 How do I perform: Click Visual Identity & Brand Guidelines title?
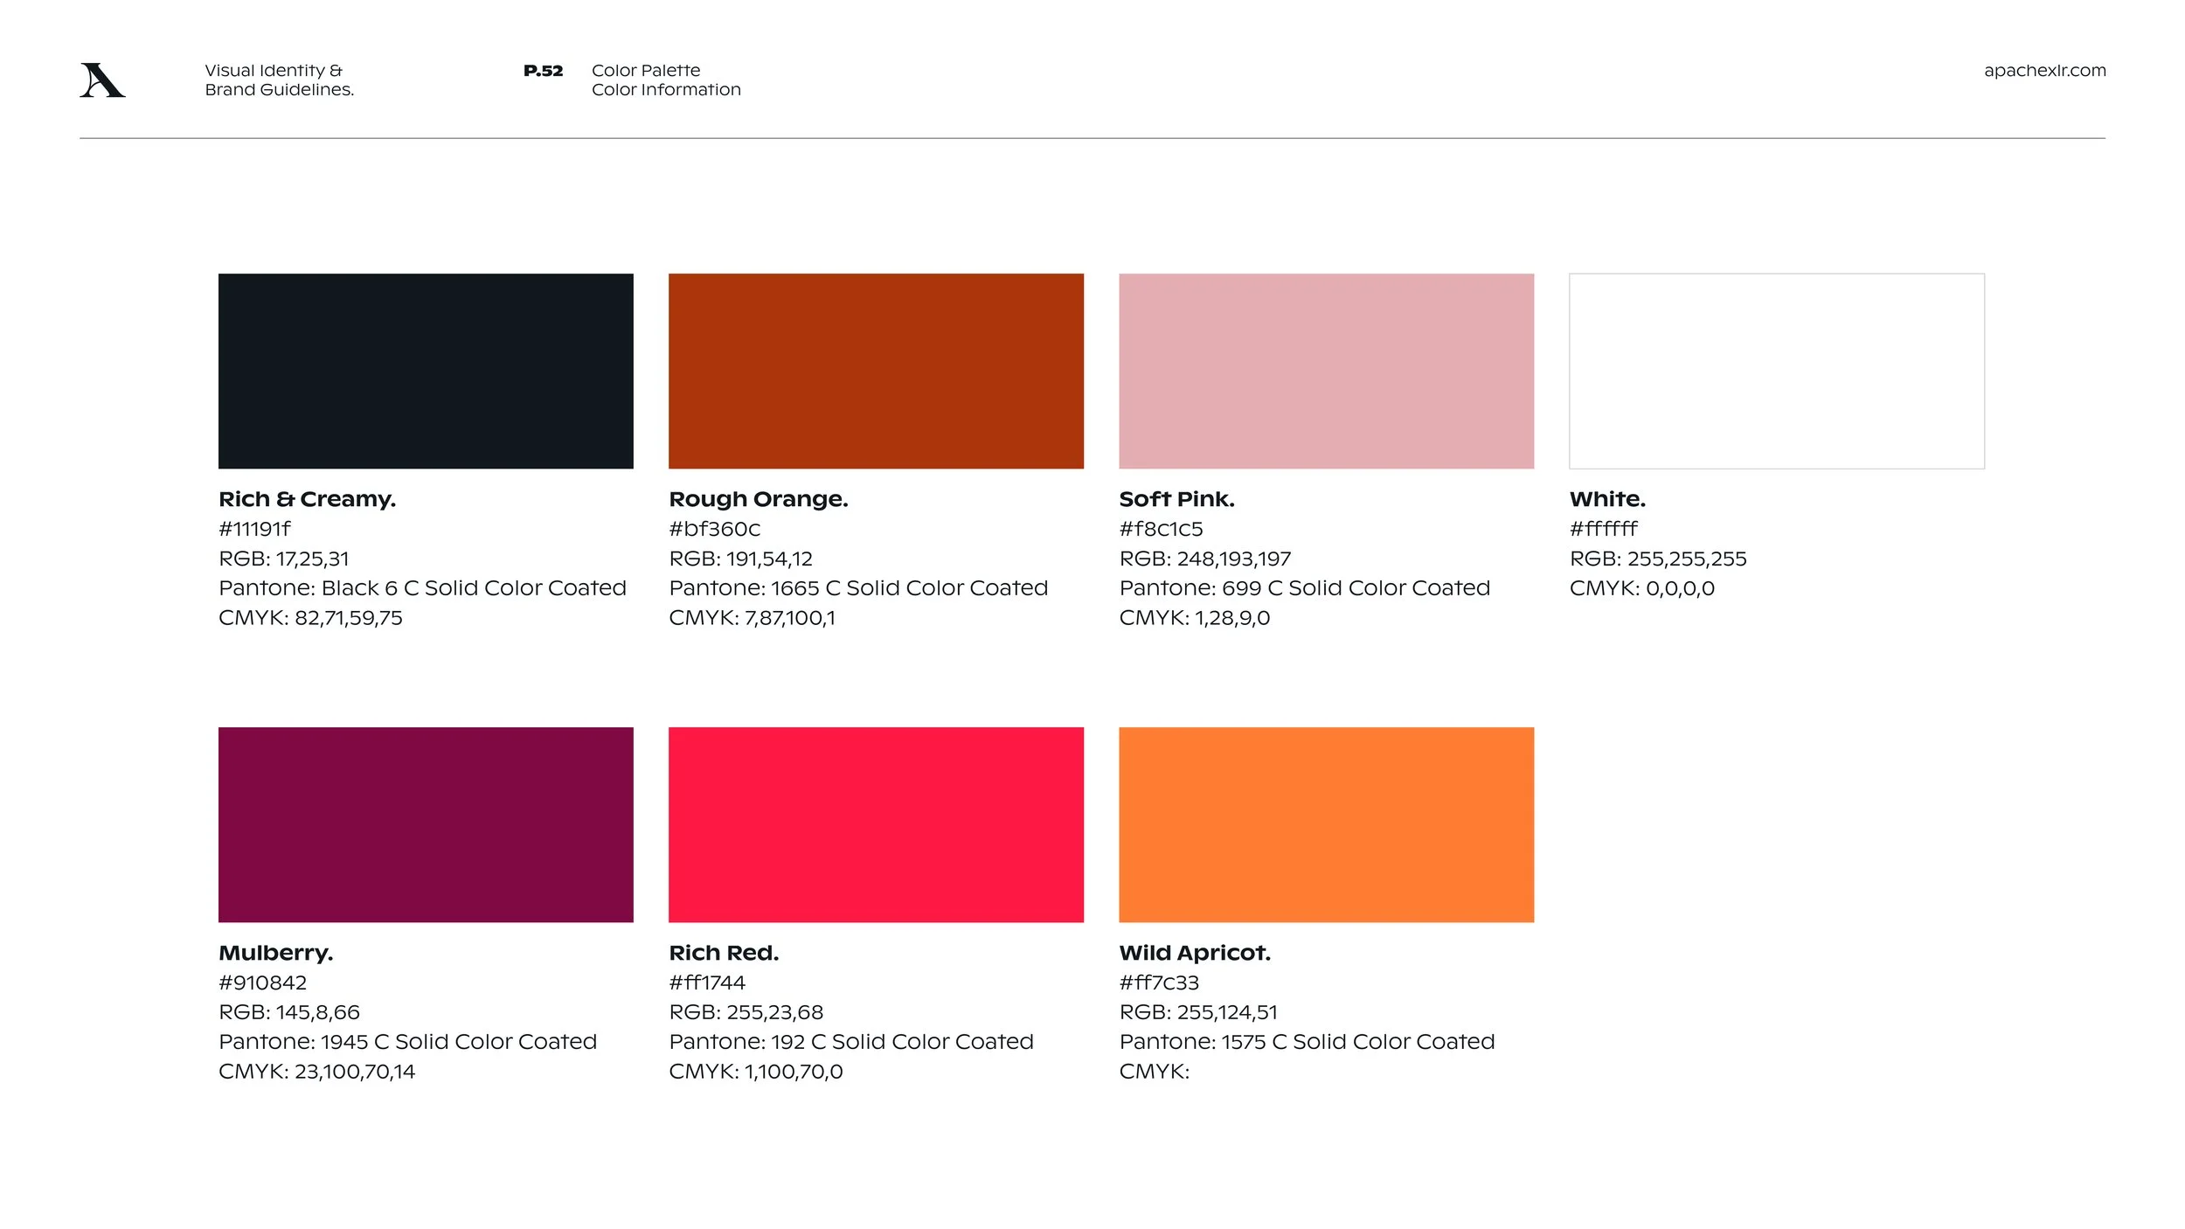pyautogui.click(x=279, y=80)
